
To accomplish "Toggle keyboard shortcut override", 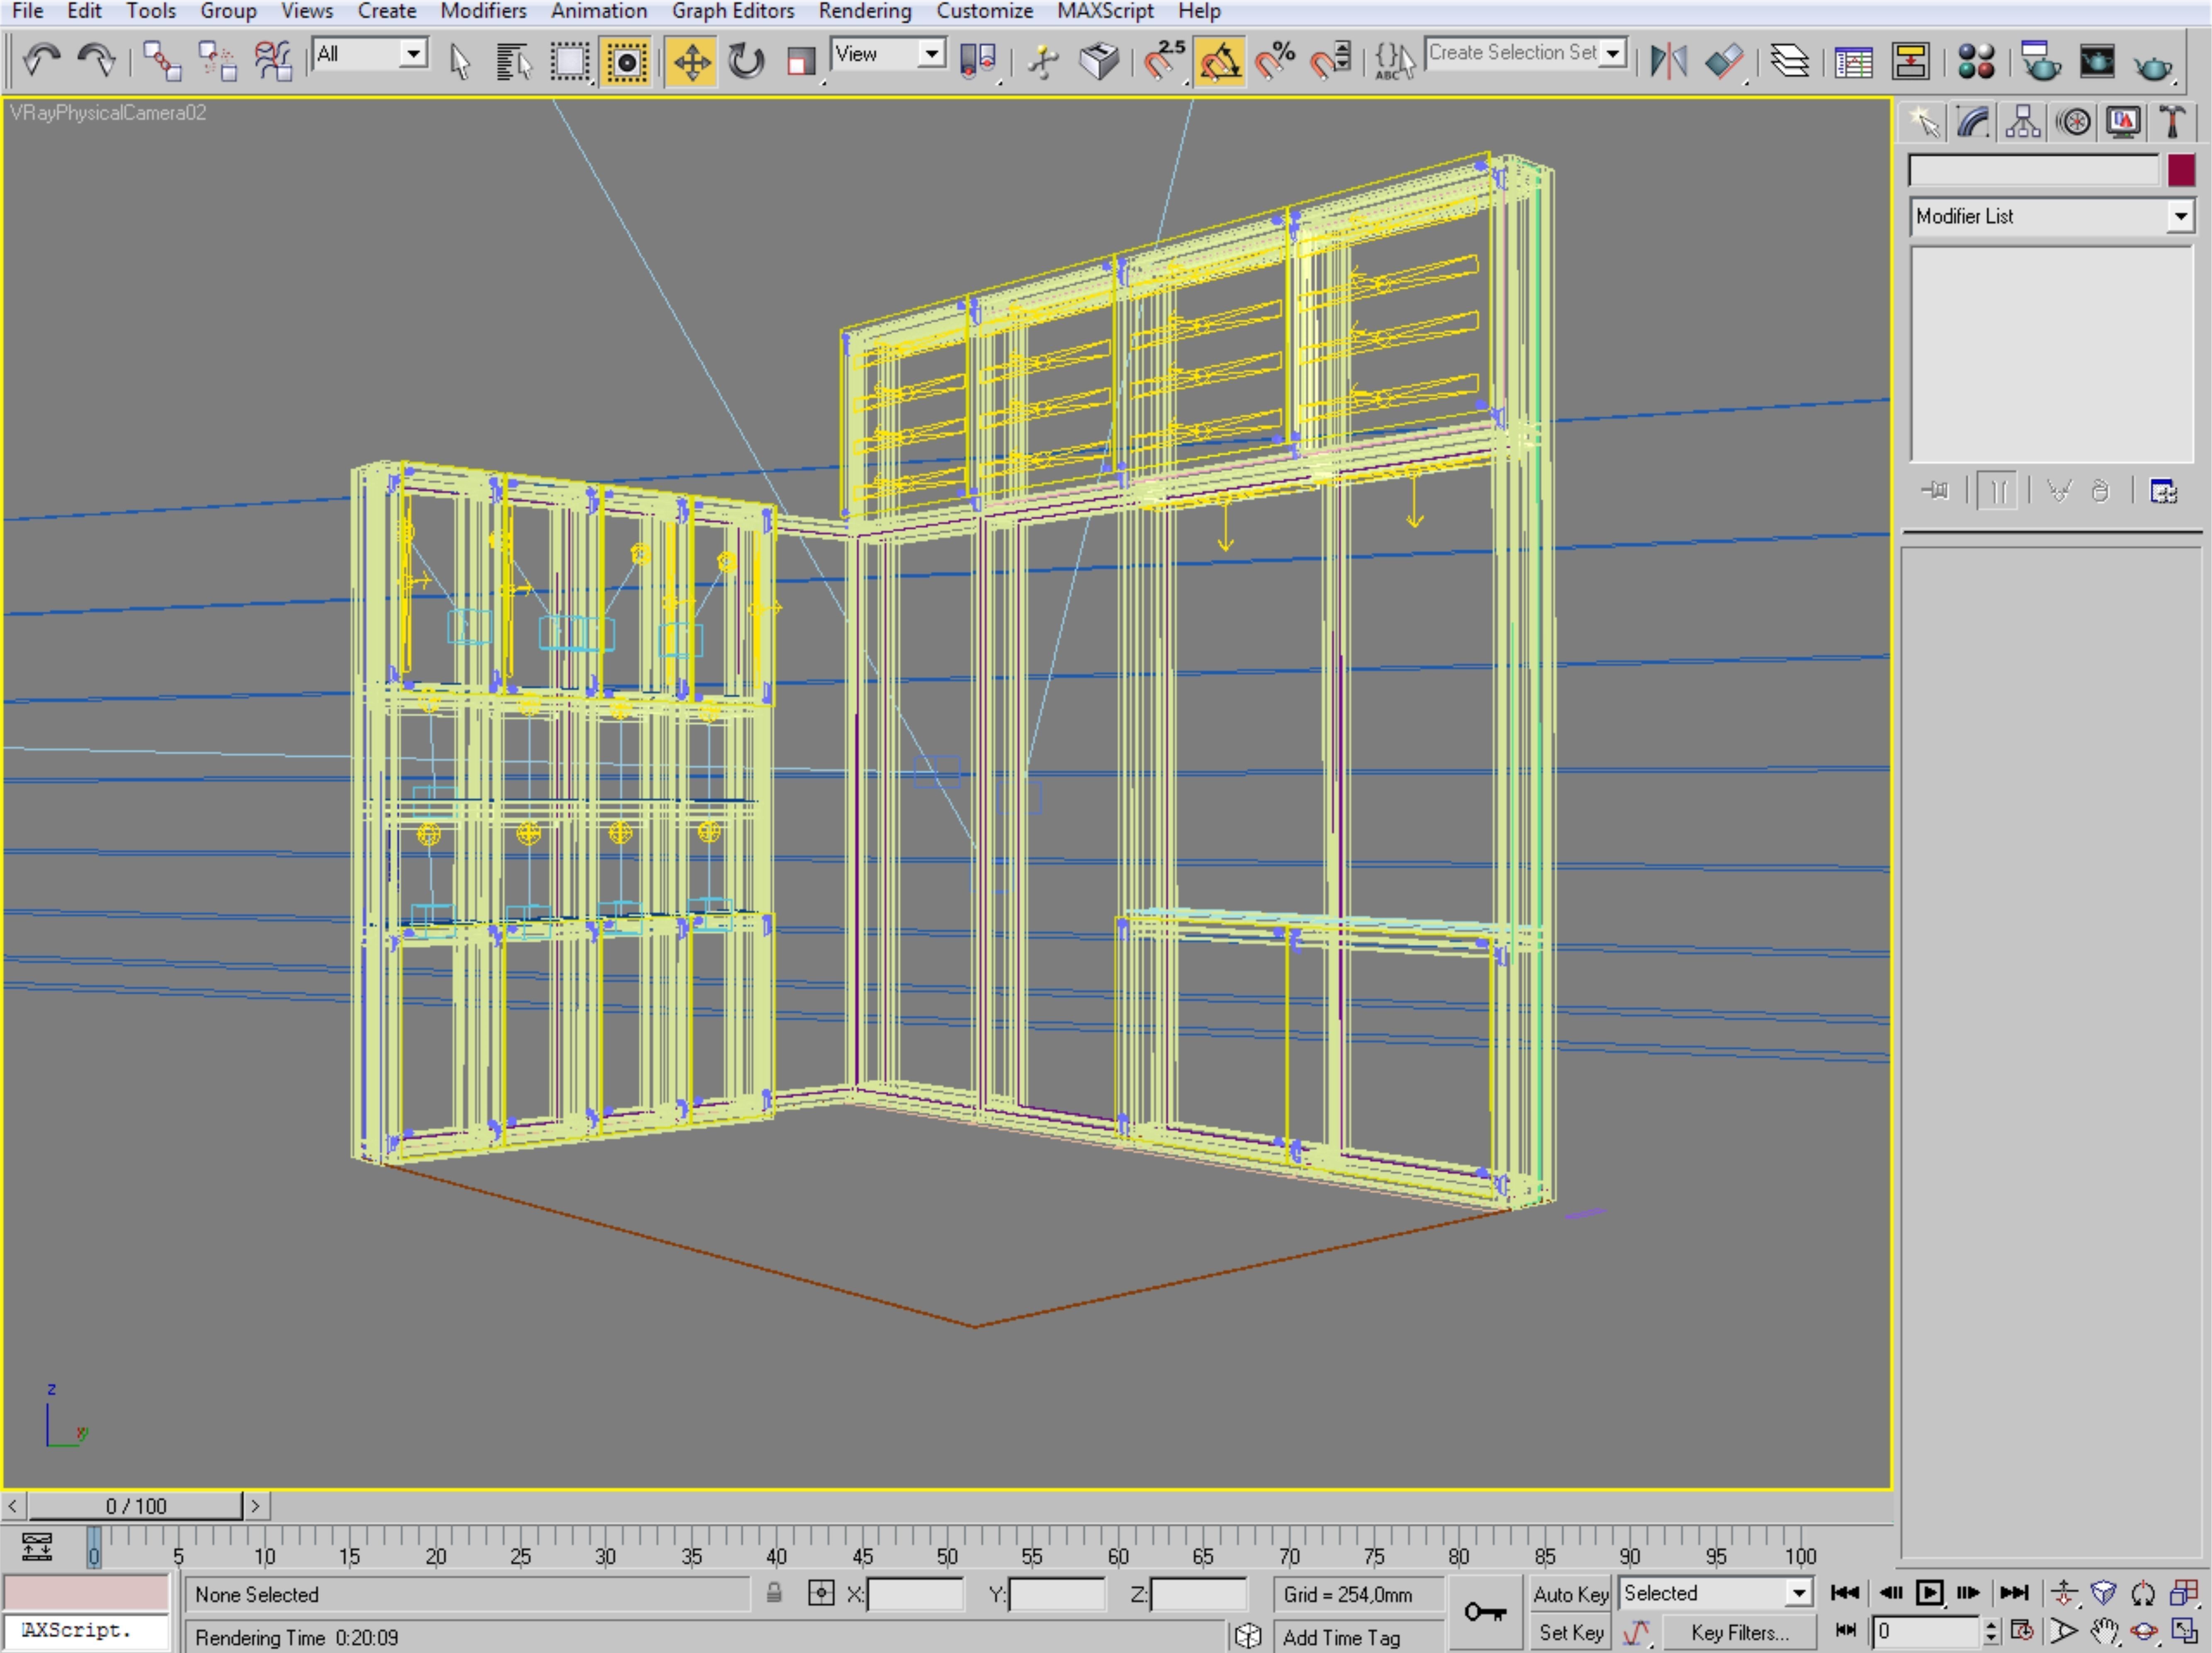I will tap(1099, 62).
